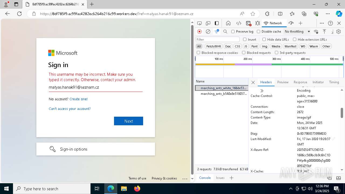
Task: Open the Sources bug icon panel
Action: 258,23
